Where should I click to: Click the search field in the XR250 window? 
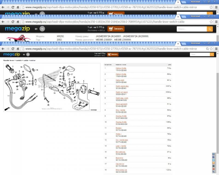pos(192,29)
